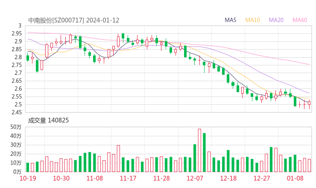
Task: Click the 11-08 date axis label
Action: (95, 178)
